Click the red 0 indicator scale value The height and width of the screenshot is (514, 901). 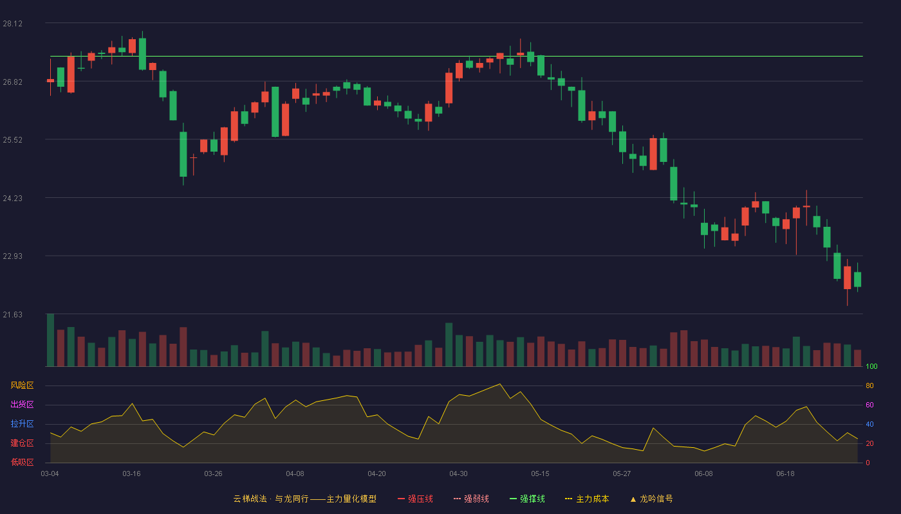(868, 463)
